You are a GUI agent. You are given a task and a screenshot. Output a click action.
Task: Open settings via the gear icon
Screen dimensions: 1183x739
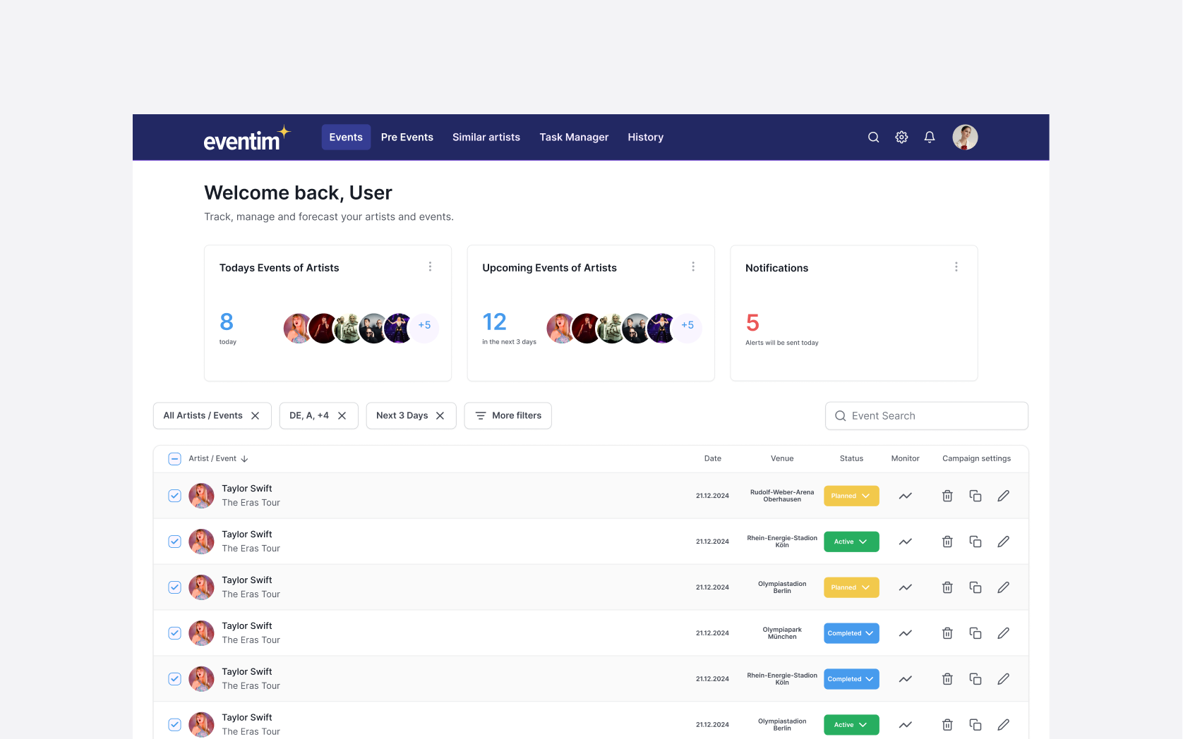coord(901,138)
